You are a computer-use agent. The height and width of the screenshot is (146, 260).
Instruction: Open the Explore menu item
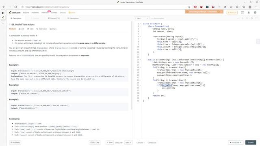pos(26,13)
